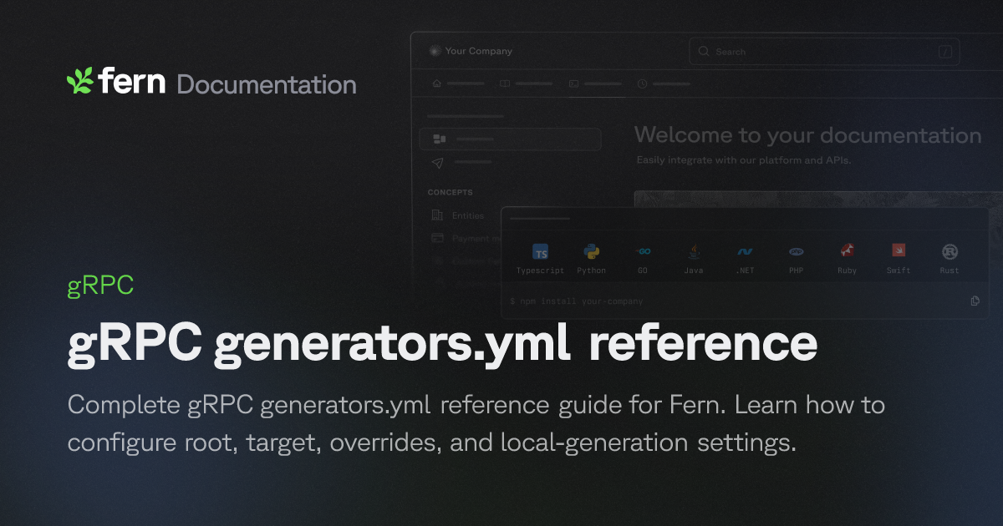Click the 'Complete gRPC generators.yml reference guide' description
Screen dimensions: 1003x526
pyautogui.click(x=476, y=424)
